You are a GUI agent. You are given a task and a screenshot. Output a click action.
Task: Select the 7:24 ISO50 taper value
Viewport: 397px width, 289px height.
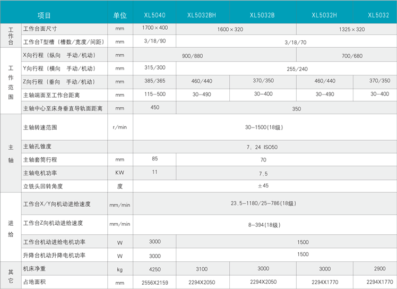[264, 146]
